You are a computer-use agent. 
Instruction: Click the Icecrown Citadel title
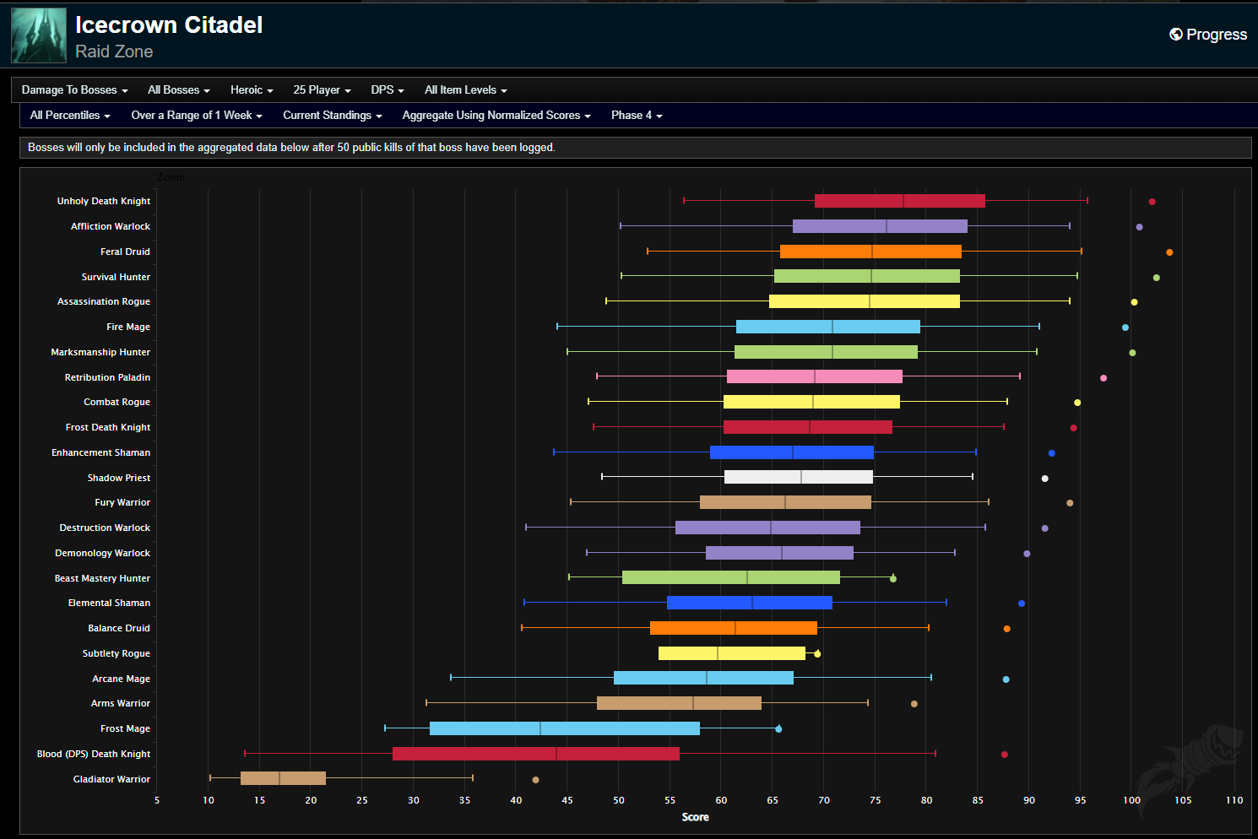pos(169,25)
